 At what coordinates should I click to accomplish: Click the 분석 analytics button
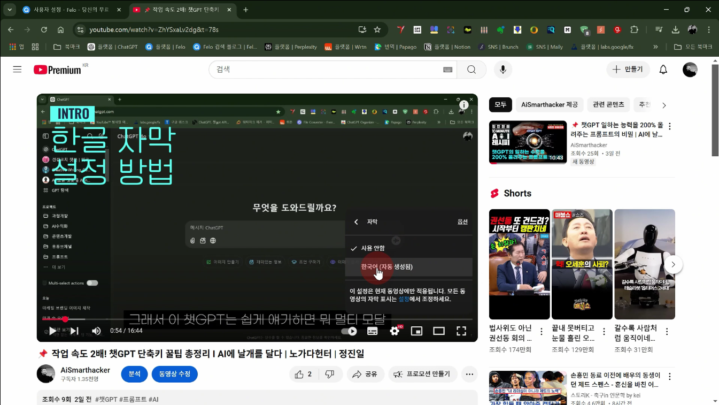[x=134, y=374]
